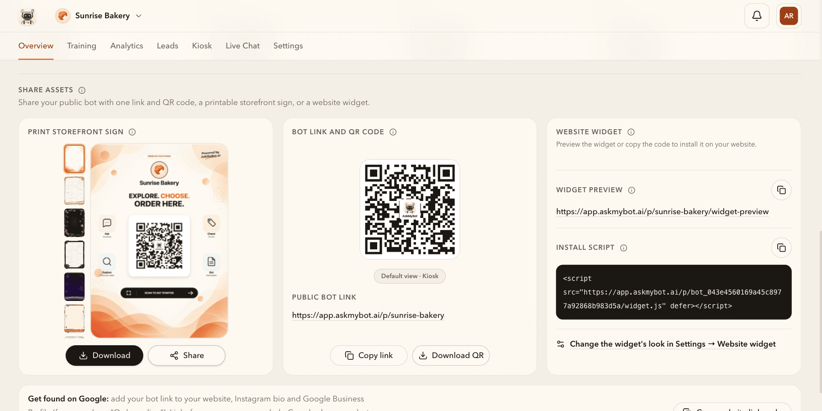Open the AR user profile avatar
Viewport: 822px width, 411px height.
click(x=789, y=16)
